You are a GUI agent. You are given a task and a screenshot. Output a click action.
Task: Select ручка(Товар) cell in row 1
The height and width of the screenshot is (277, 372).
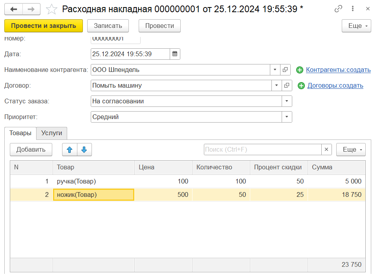94,182
